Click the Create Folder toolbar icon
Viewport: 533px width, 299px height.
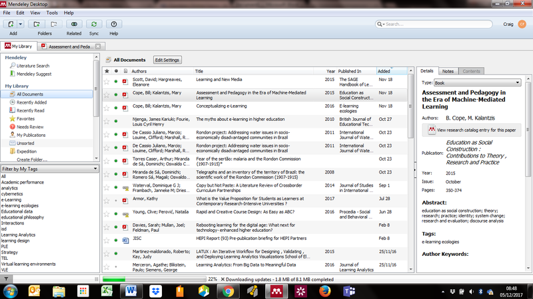tap(45, 25)
